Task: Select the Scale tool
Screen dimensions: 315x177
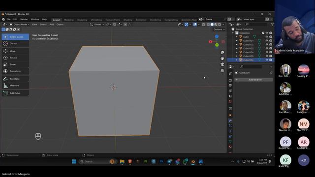Action: point(15,64)
